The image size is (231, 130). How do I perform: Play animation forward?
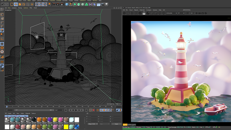(76, 110)
